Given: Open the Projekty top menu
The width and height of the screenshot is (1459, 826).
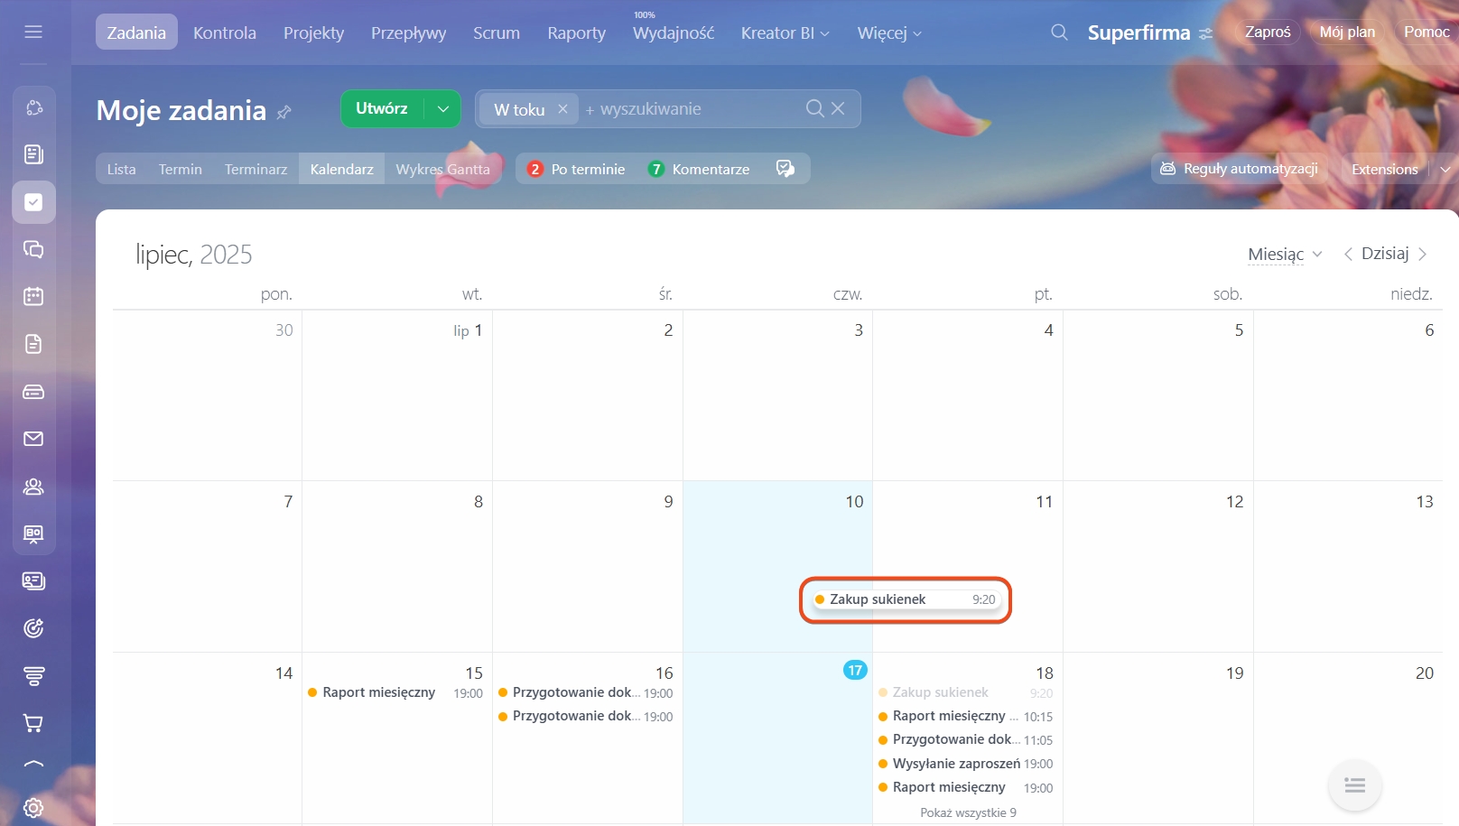Looking at the screenshot, I should pos(313,33).
